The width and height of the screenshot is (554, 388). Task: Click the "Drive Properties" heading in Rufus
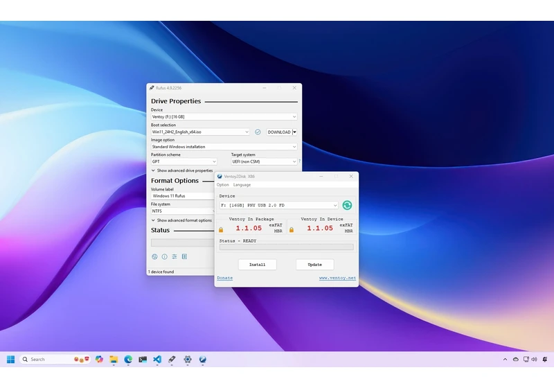click(176, 101)
